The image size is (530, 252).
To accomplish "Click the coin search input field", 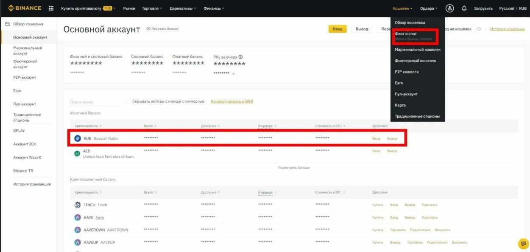I will tap(95, 102).
